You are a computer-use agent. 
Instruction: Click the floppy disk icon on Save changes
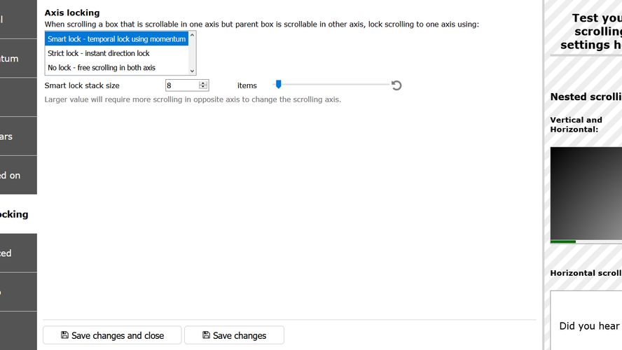pos(206,335)
